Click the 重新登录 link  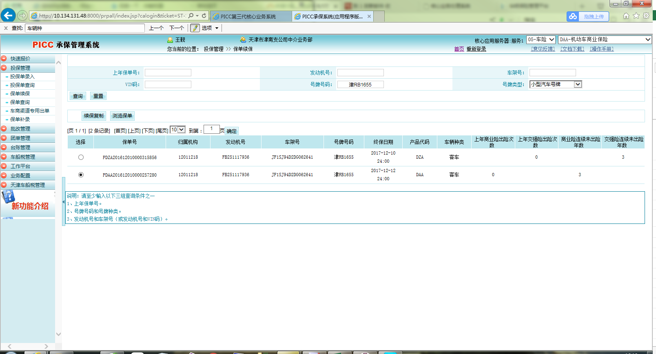click(x=476, y=49)
